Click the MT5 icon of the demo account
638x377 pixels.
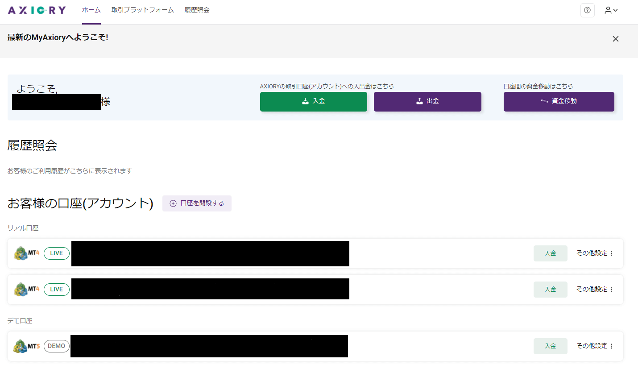(26, 346)
